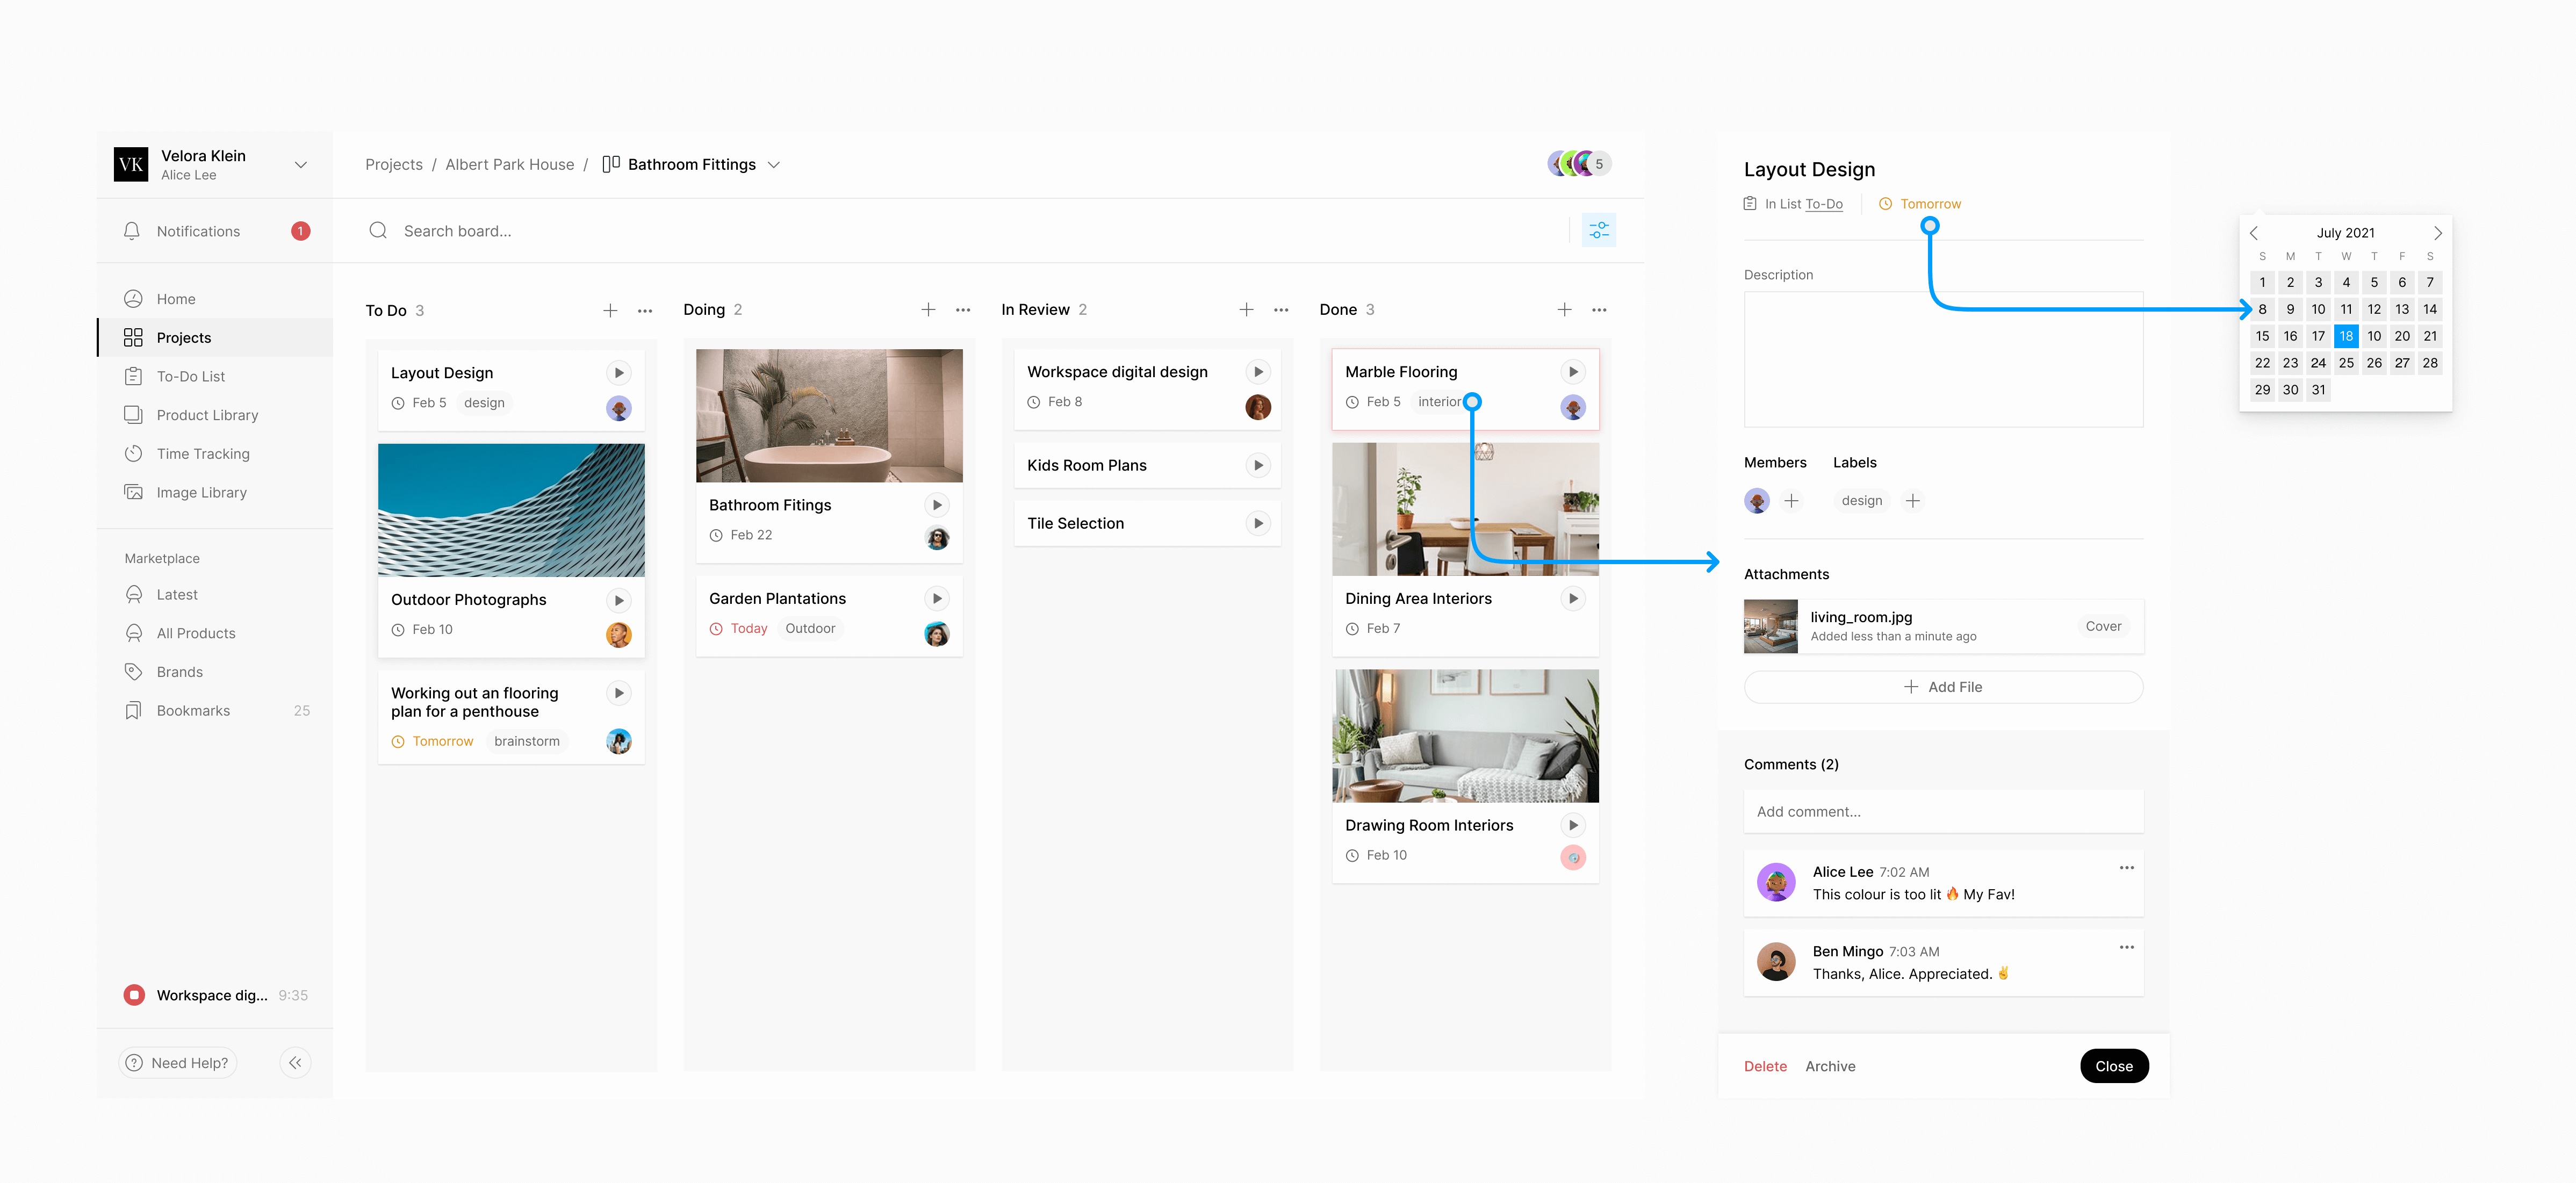Select July 8 in the calendar
The height and width of the screenshot is (1183, 2576).
2262,309
